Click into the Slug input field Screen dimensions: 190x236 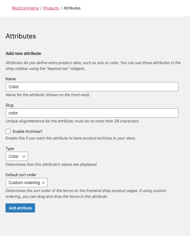click(92, 113)
